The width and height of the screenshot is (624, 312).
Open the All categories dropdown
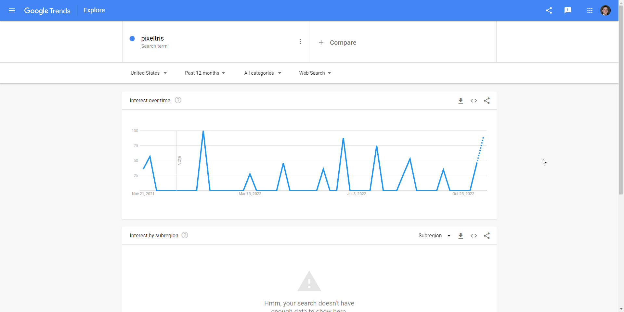[263, 73]
